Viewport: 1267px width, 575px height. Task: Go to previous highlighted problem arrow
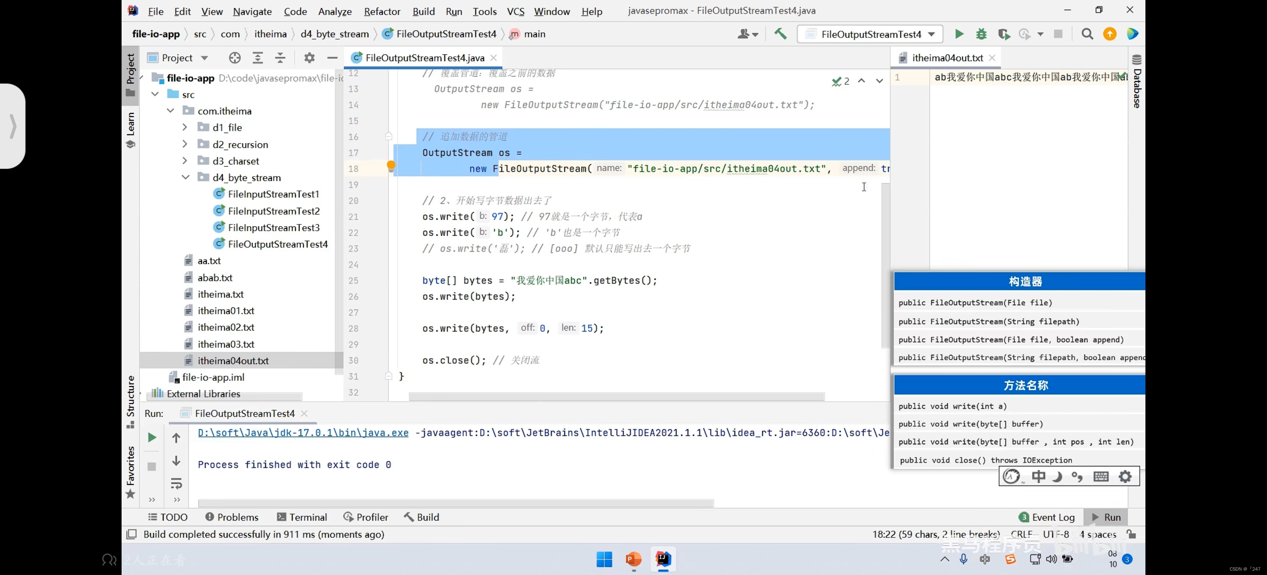click(x=861, y=81)
